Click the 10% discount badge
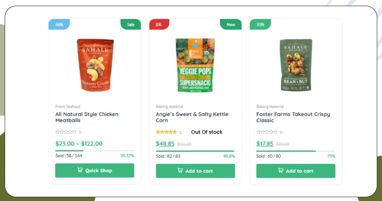The image size is (382, 201). point(260,24)
